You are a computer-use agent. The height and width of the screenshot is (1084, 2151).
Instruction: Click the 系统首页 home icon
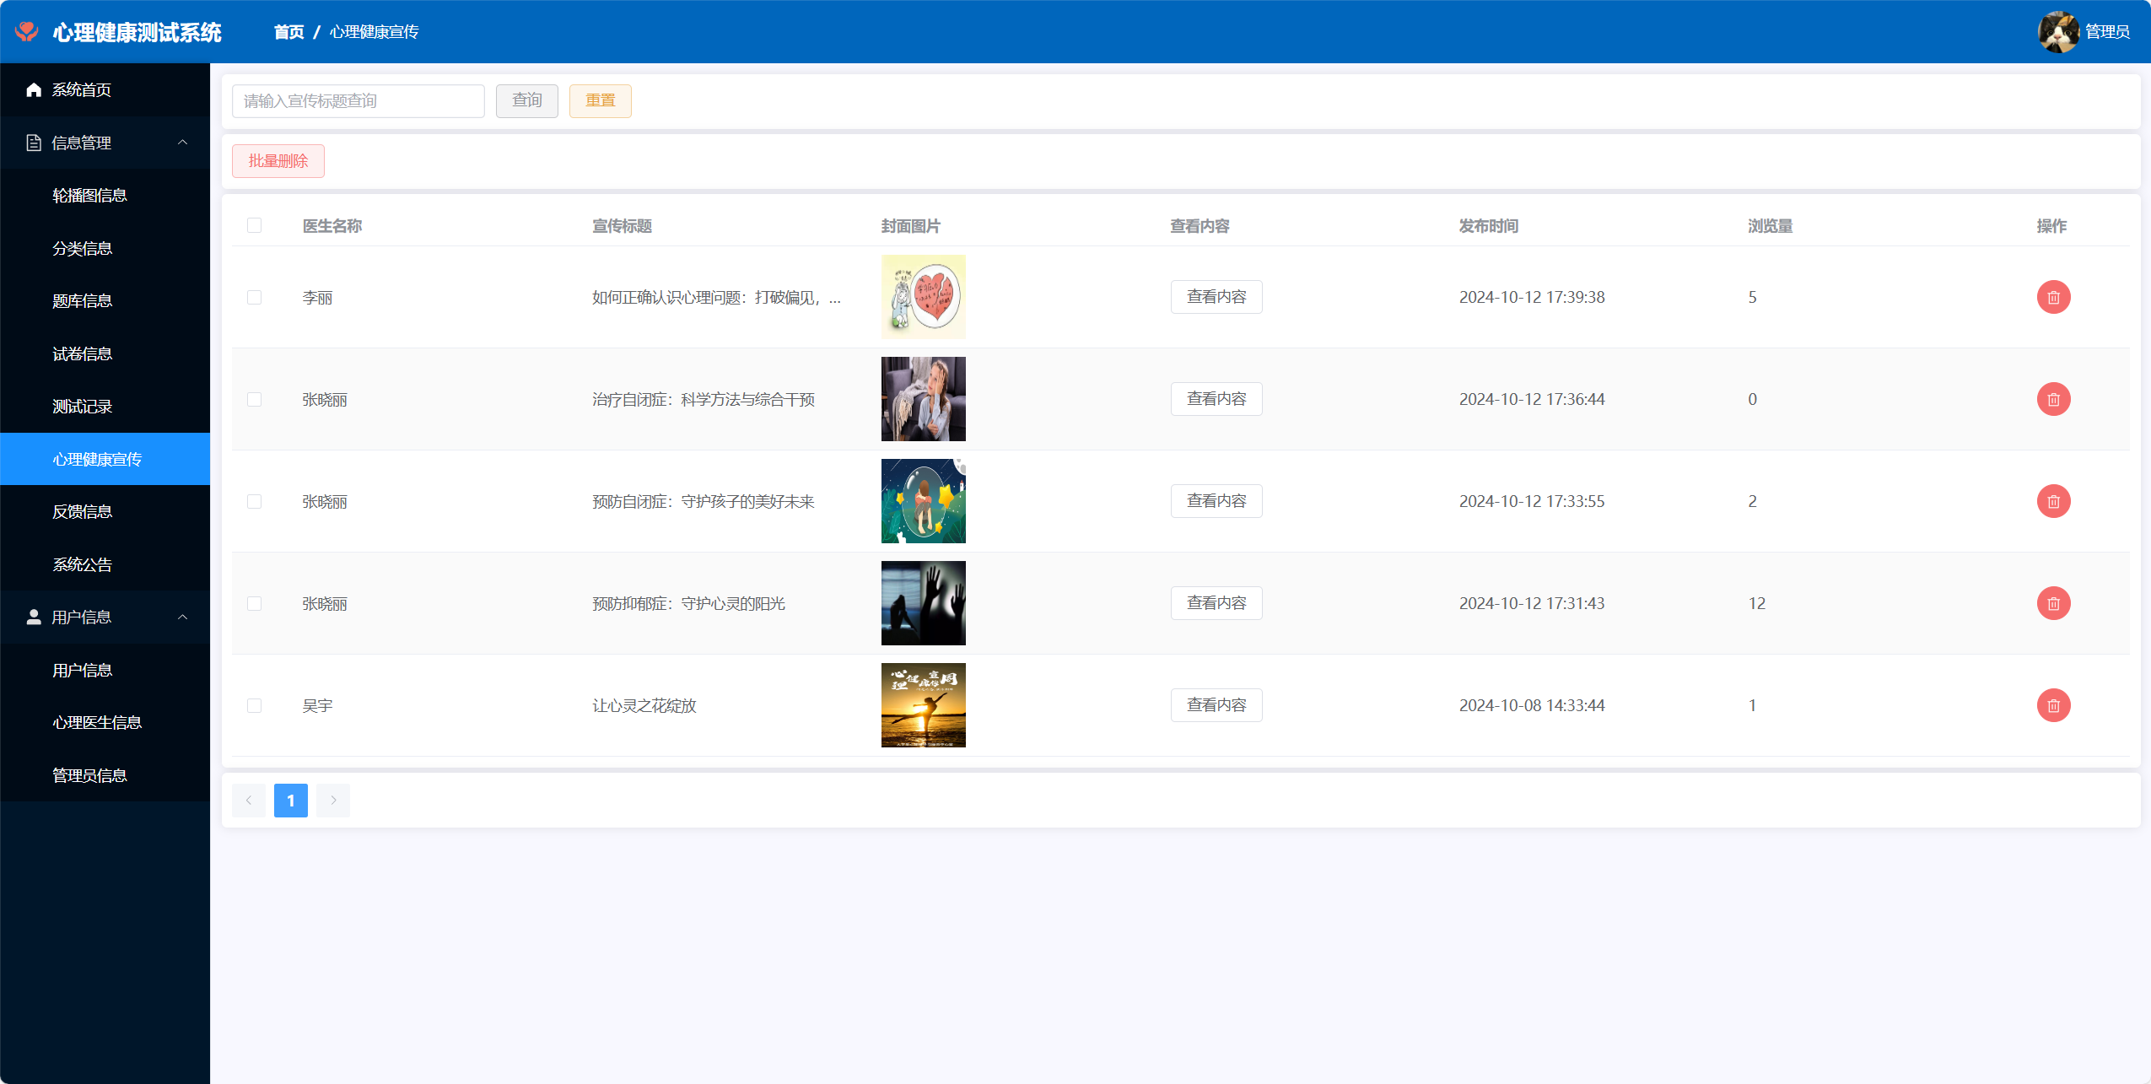34,89
